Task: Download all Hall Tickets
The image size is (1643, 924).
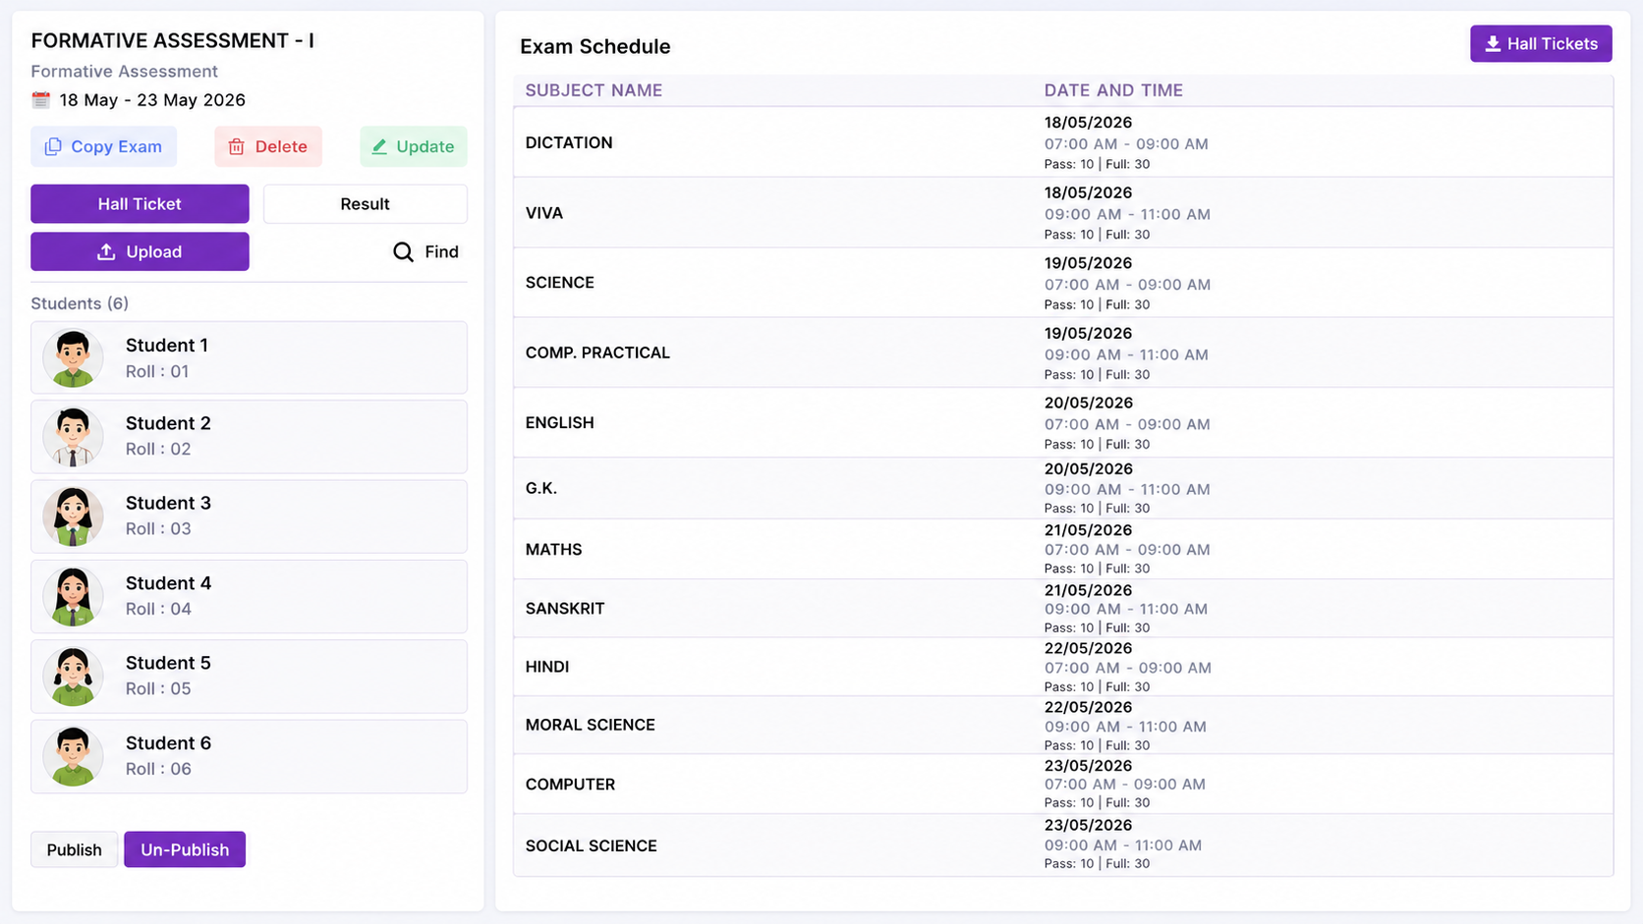Action: click(x=1541, y=44)
